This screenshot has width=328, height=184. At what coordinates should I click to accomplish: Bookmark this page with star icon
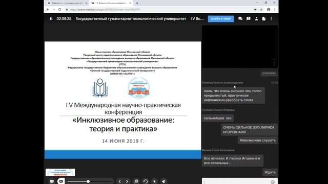[261, 10]
